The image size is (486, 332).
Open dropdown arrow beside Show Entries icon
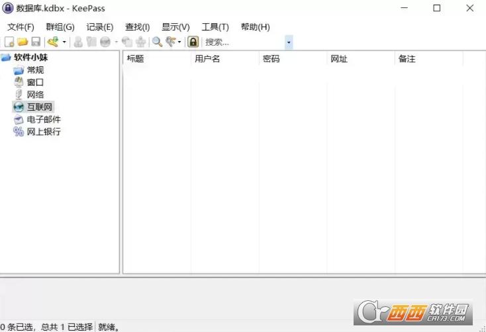179,42
